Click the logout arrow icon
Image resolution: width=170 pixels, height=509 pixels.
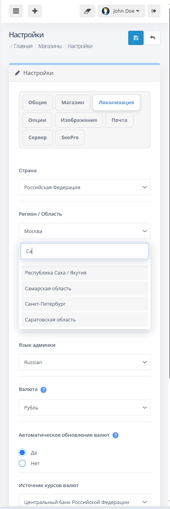[x=154, y=11]
